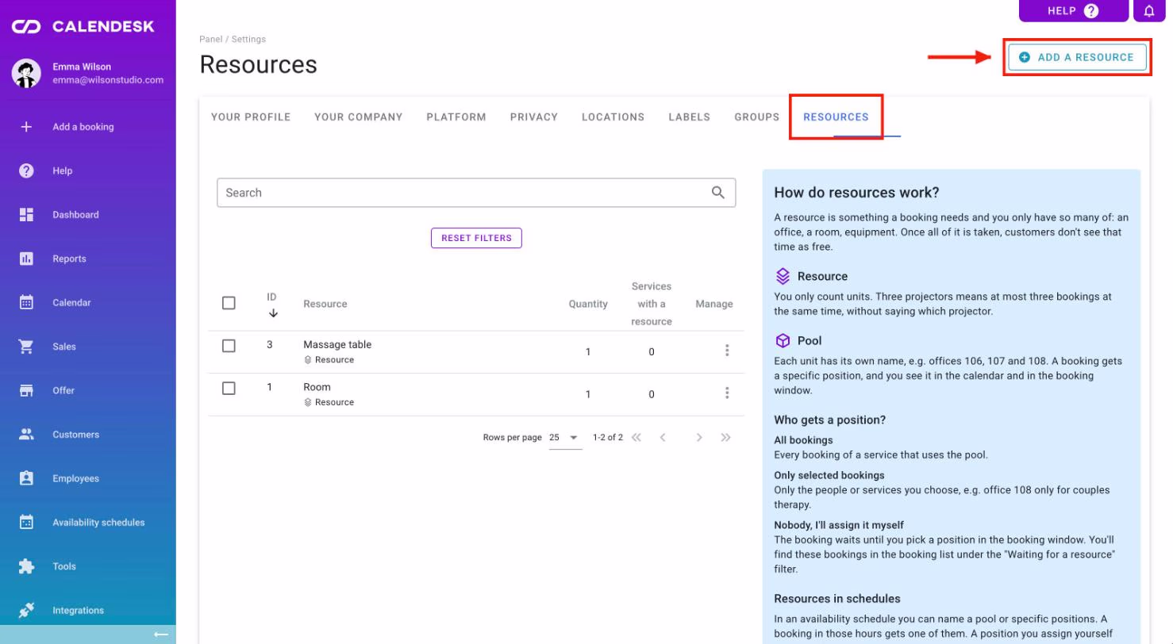Click the search magnifier icon
Image resolution: width=1173 pixels, height=644 pixels.
[x=718, y=193]
